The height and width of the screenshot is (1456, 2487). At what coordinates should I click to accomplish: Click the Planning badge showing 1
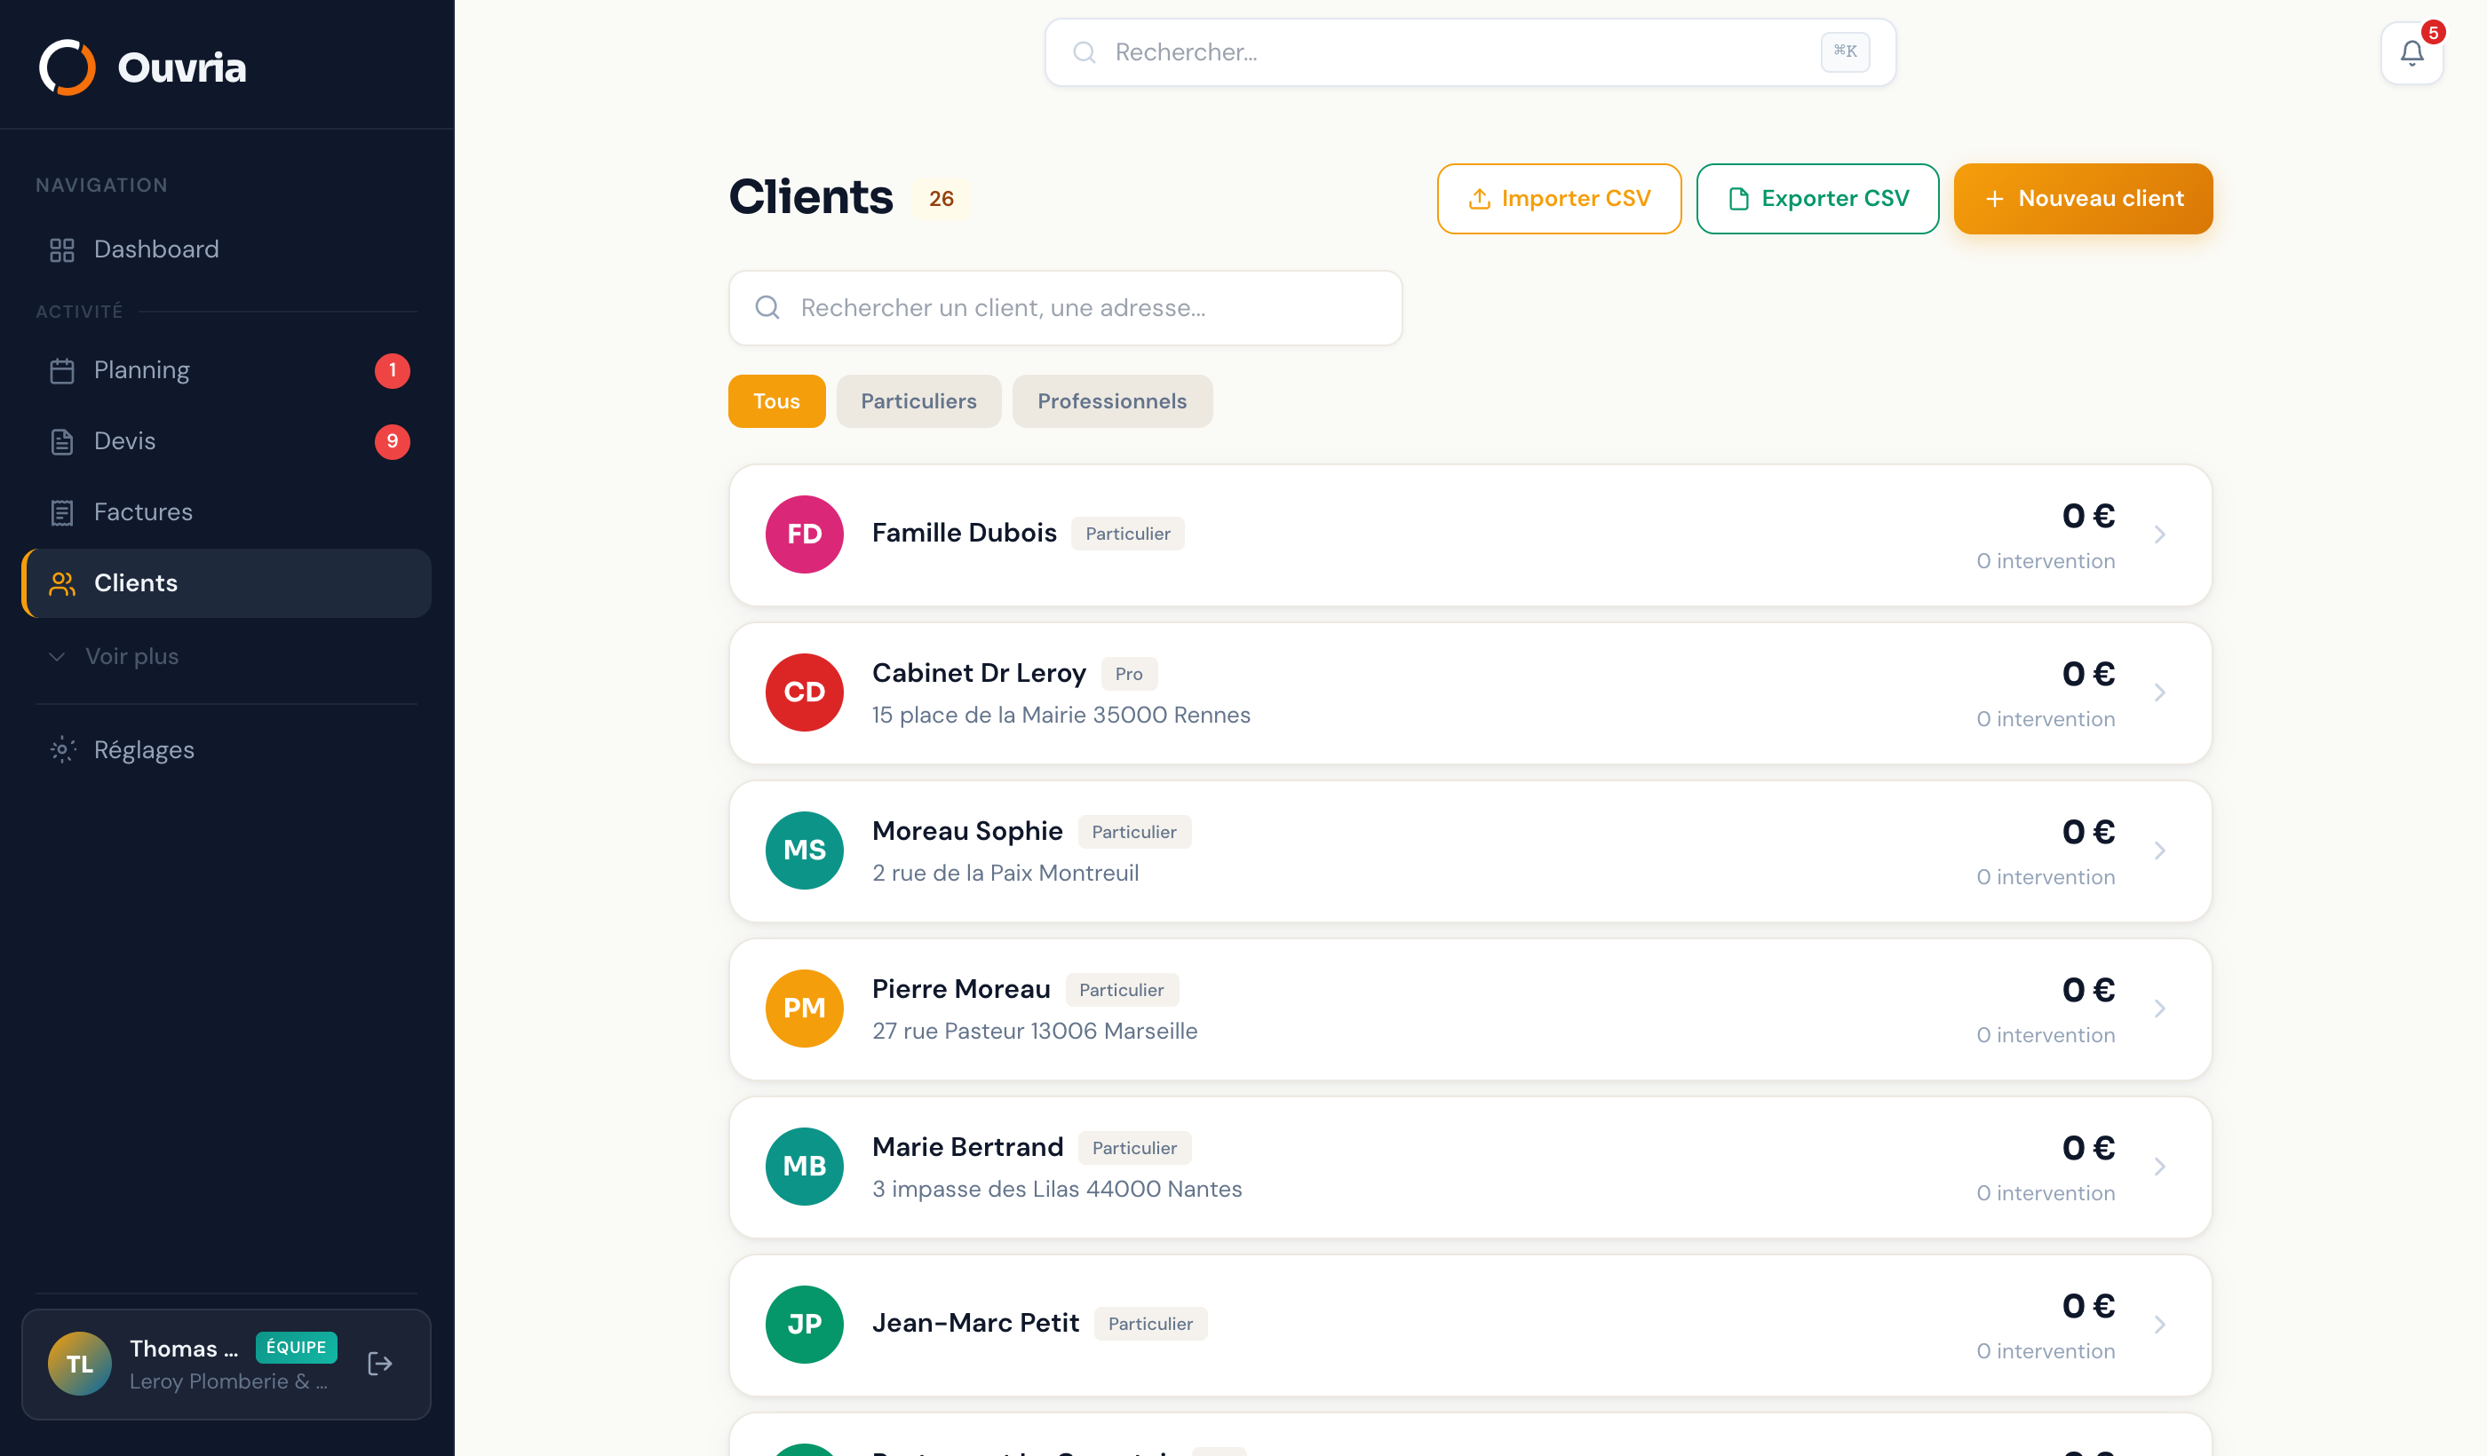pos(393,371)
